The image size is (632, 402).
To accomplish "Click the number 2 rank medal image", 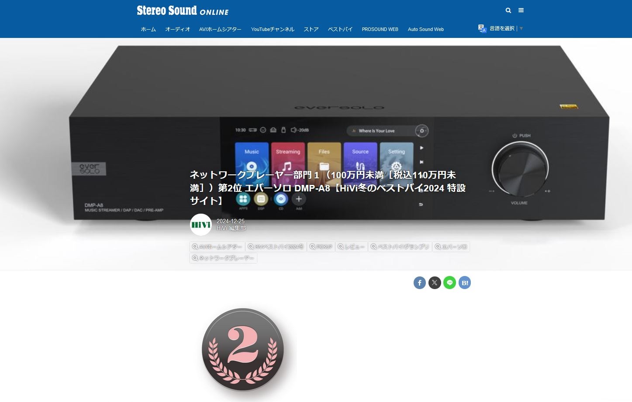I will (243, 350).
